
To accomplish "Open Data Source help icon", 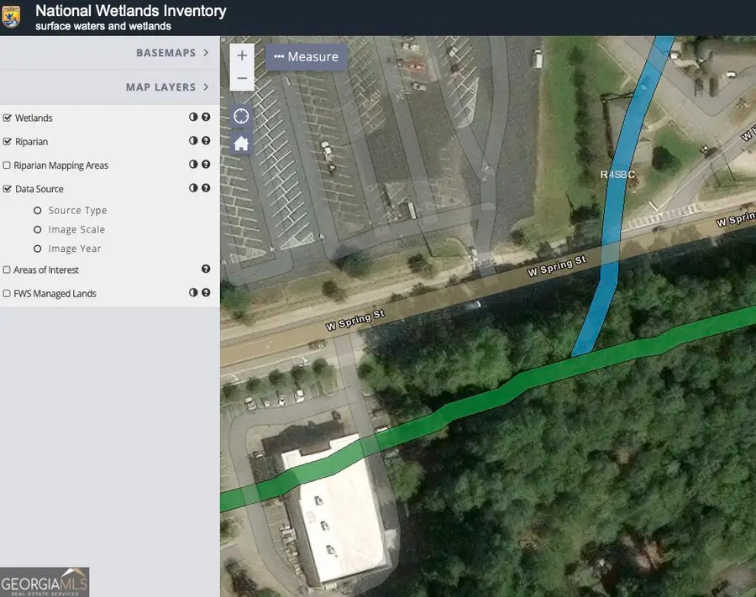I will point(206,188).
